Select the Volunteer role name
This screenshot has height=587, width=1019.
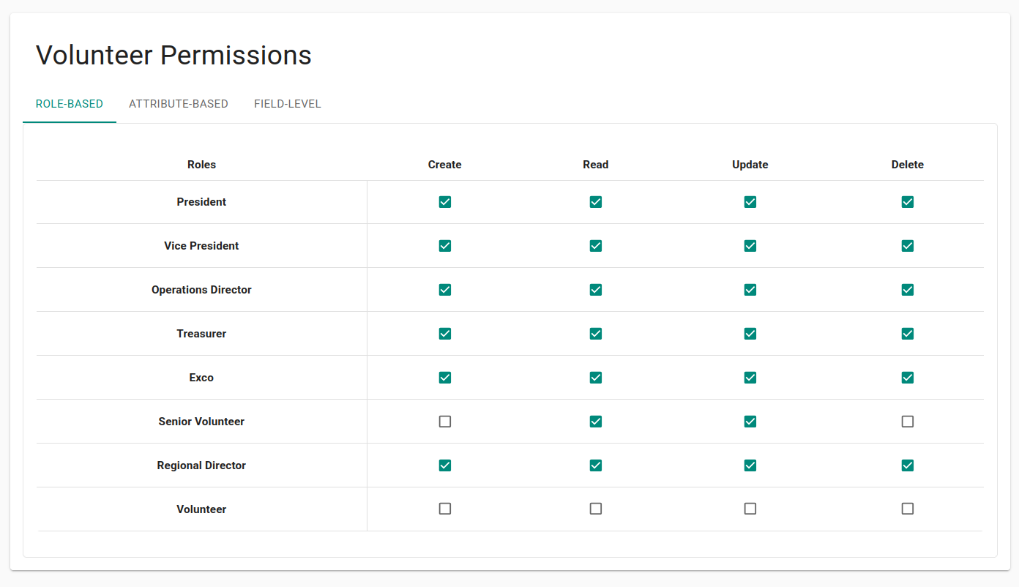201,509
